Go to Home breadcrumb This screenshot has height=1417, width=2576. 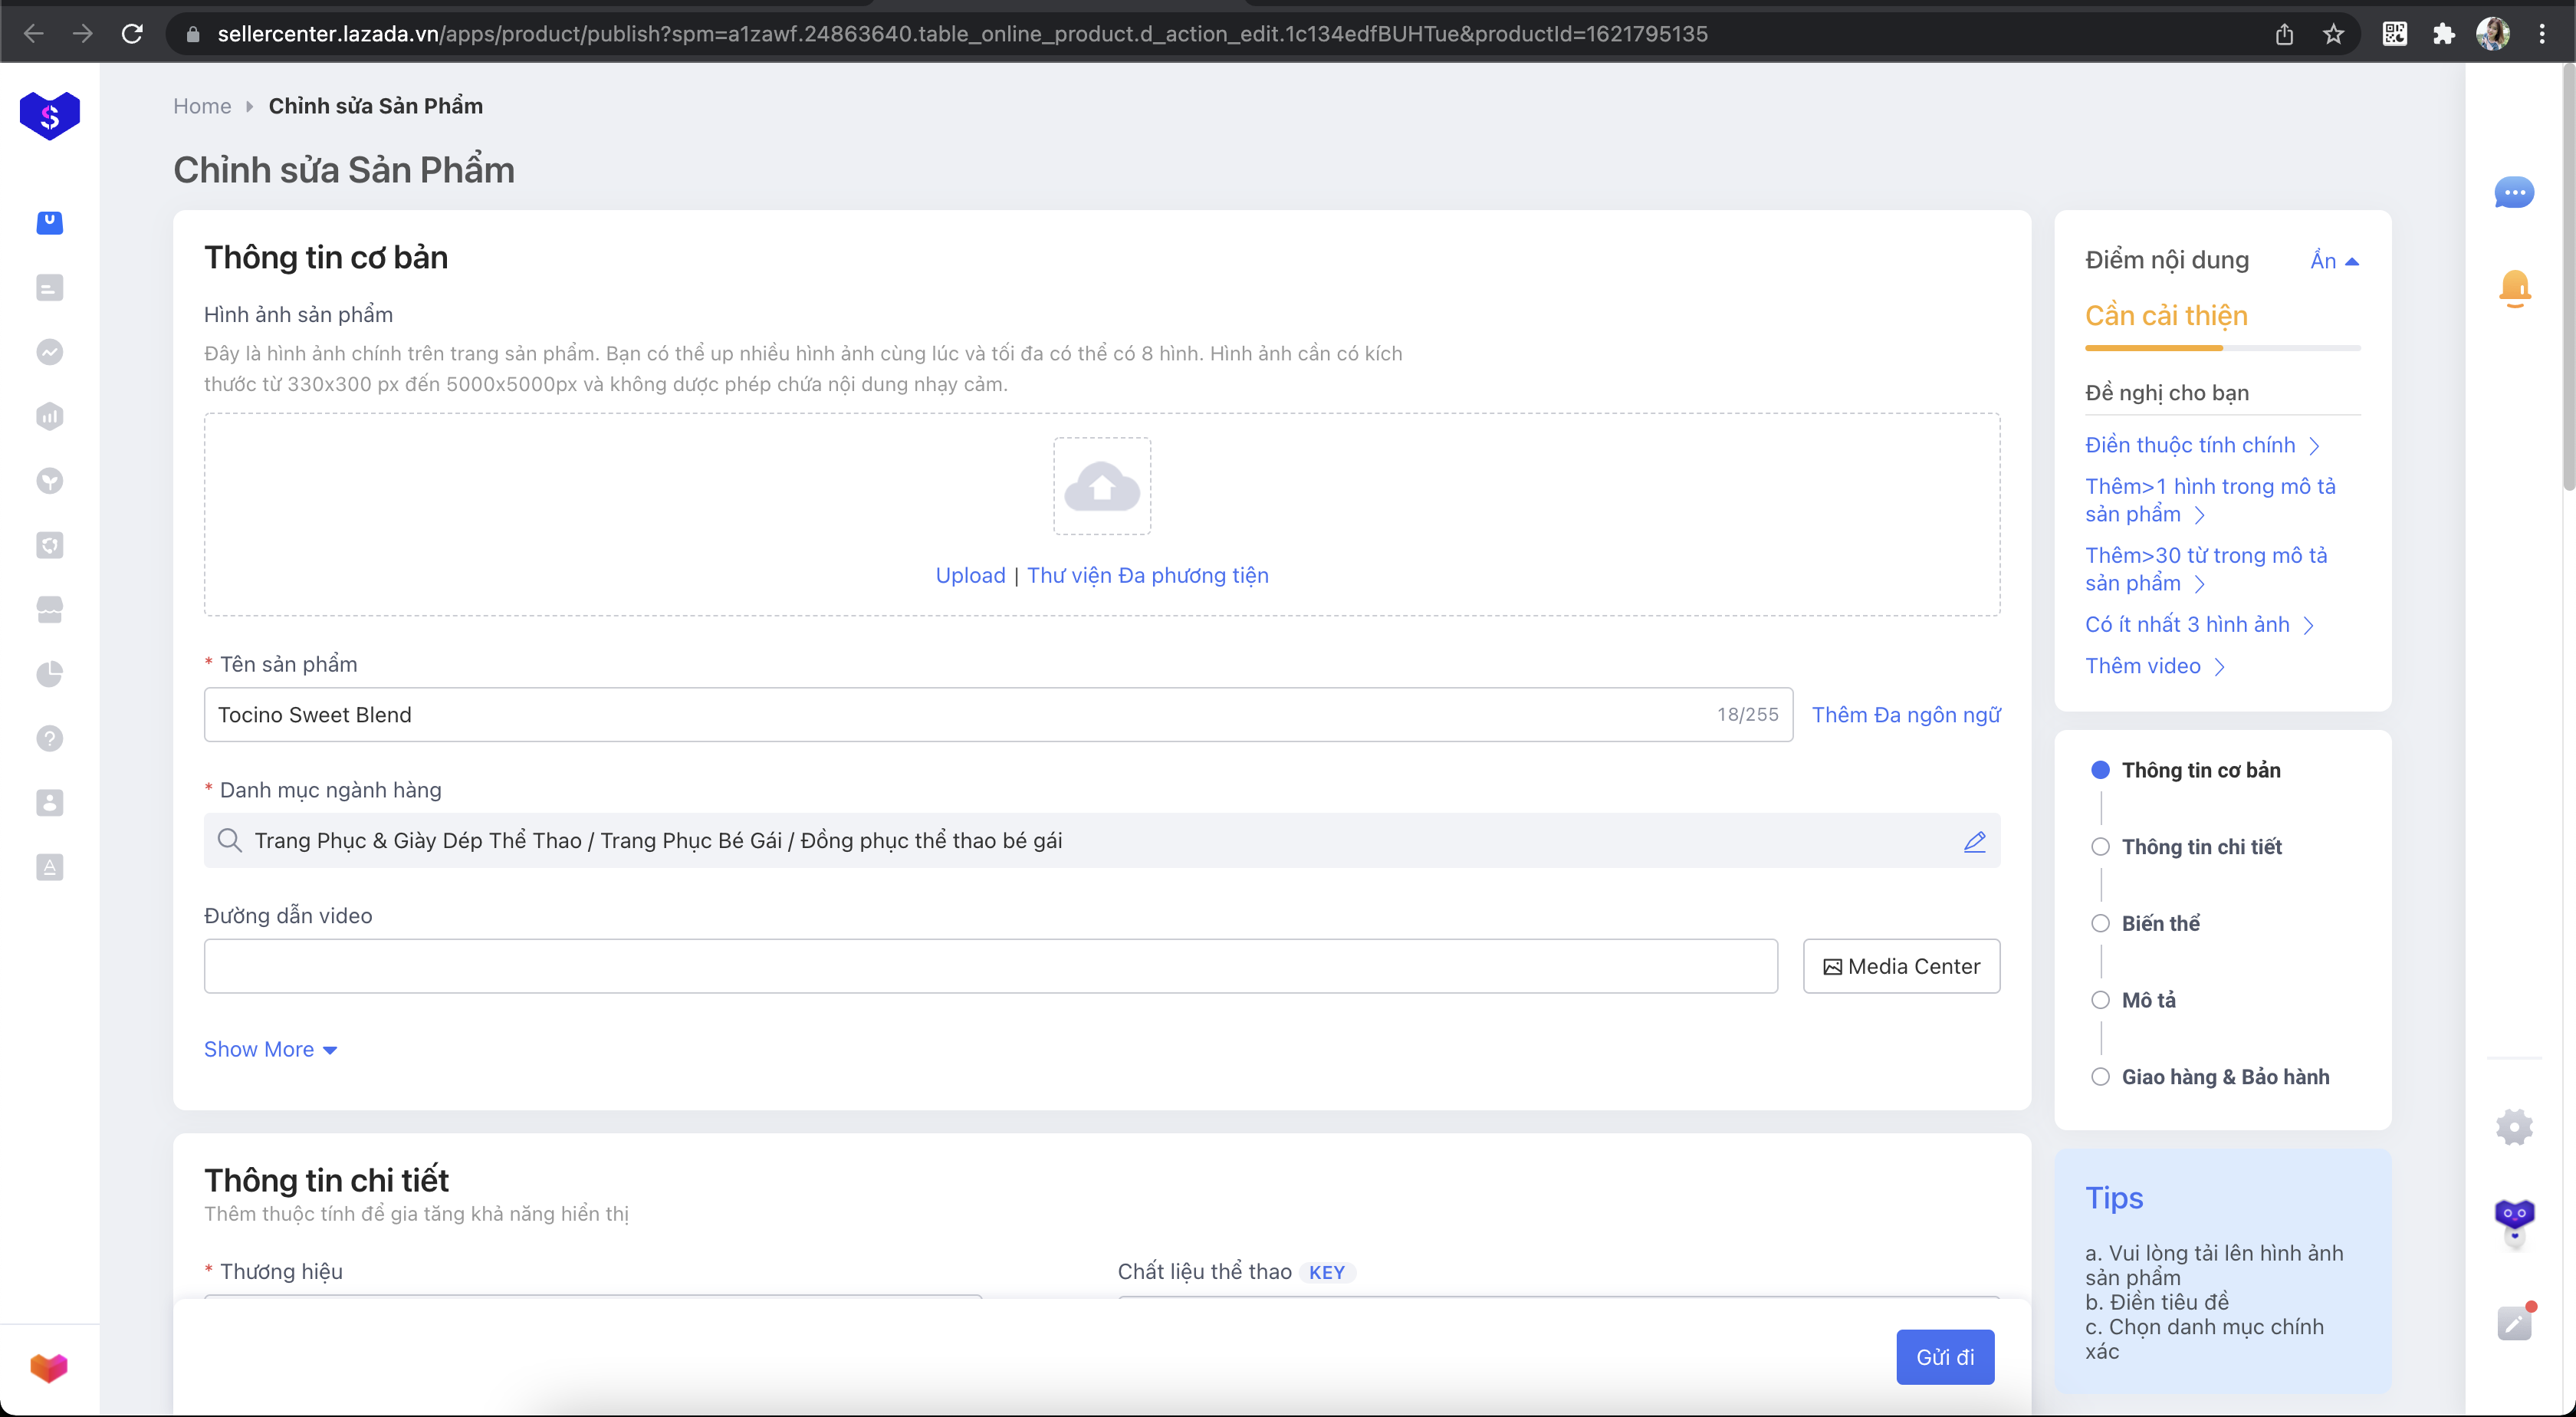201,106
